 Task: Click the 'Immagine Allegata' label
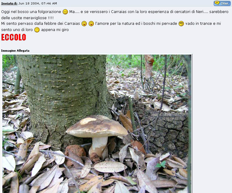[x=15, y=50]
